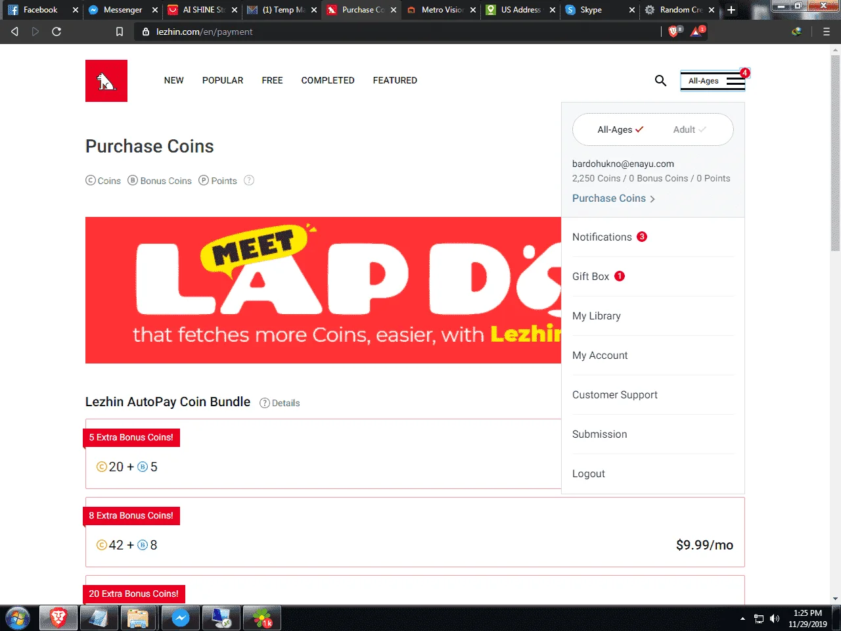Click the network icon in system tray
841x631 pixels.
759,619
